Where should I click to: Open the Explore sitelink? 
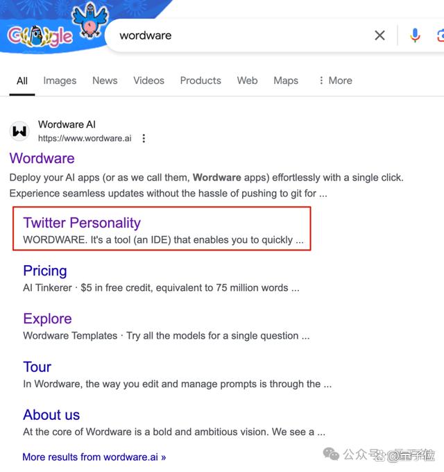[x=47, y=319]
